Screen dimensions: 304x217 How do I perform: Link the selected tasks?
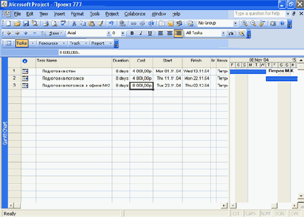click(x=133, y=24)
